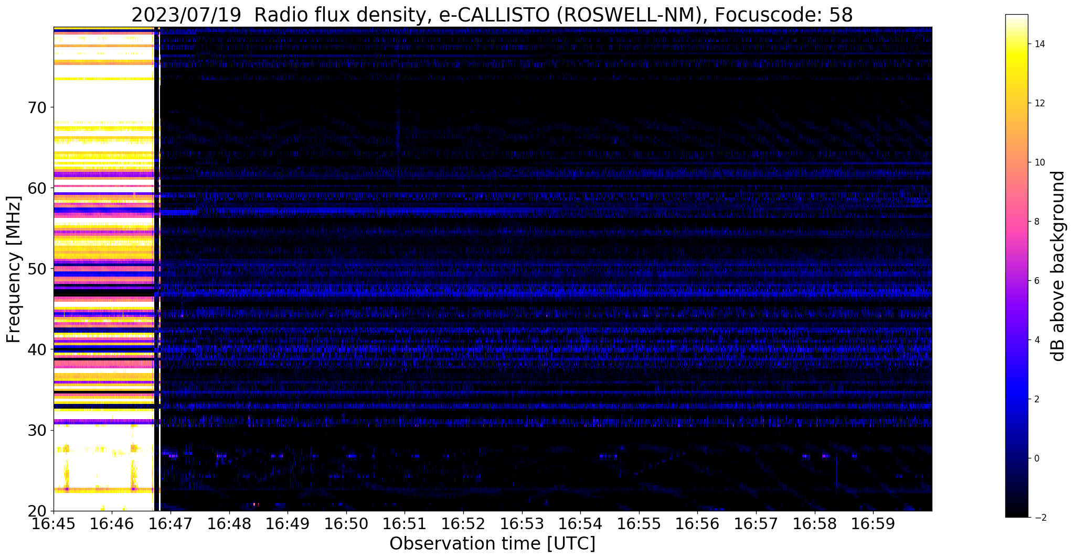1074x559 pixels.
Task: Click the 16:49 time tick label
Action: (288, 524)
